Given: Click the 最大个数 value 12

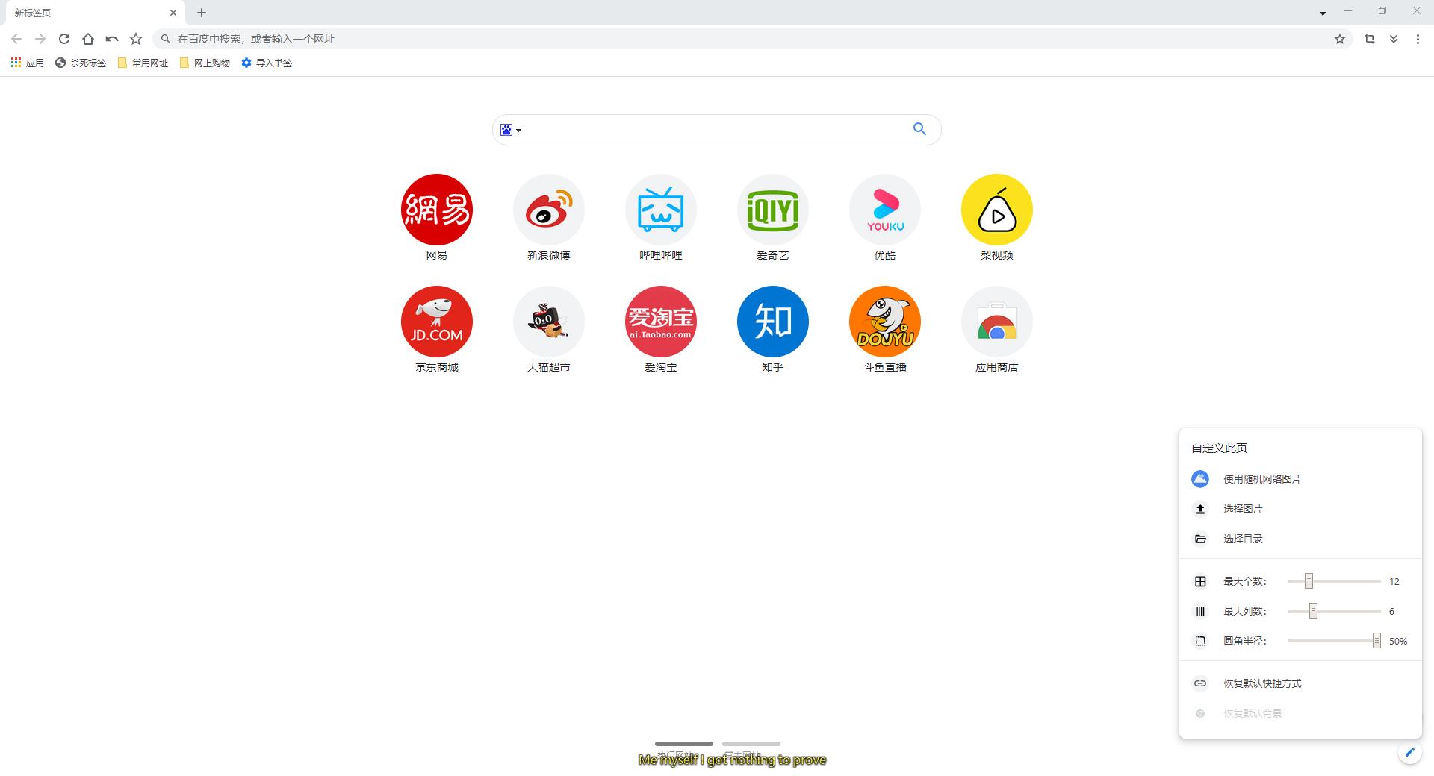Looking at the screenshot, I should 1394,581.
